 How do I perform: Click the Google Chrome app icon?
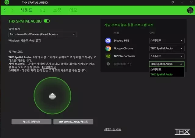point(108,48)
